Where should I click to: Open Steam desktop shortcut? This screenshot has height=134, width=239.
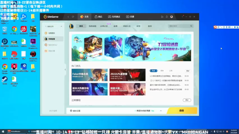click(5, 80)
